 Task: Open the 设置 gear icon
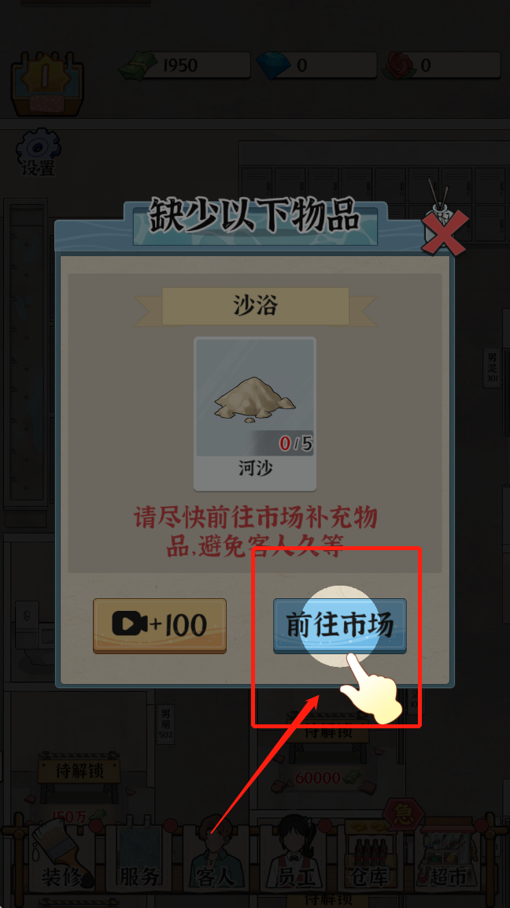[x=38, y=152]
